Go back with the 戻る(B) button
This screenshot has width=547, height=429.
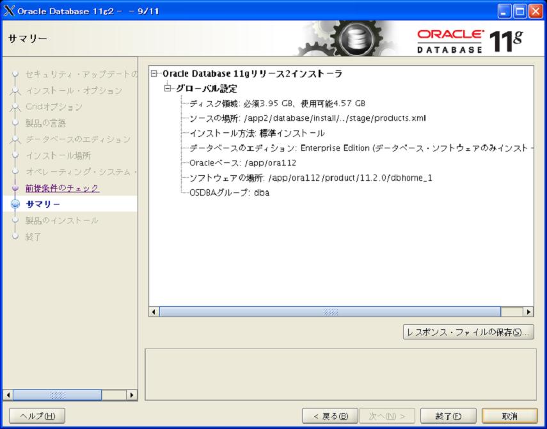(330, 416)
